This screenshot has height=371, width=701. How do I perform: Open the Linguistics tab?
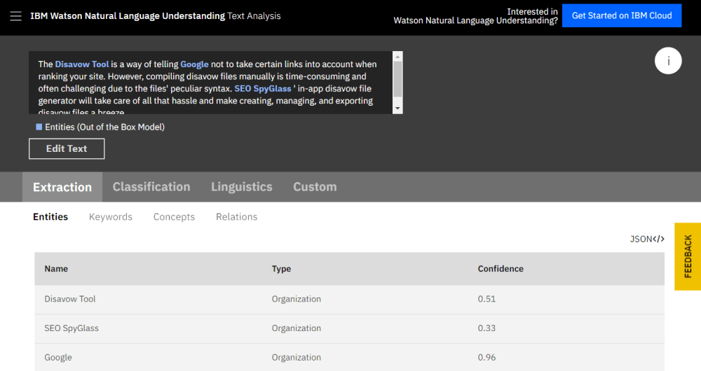pyautogui.click(x=241, y=187)
